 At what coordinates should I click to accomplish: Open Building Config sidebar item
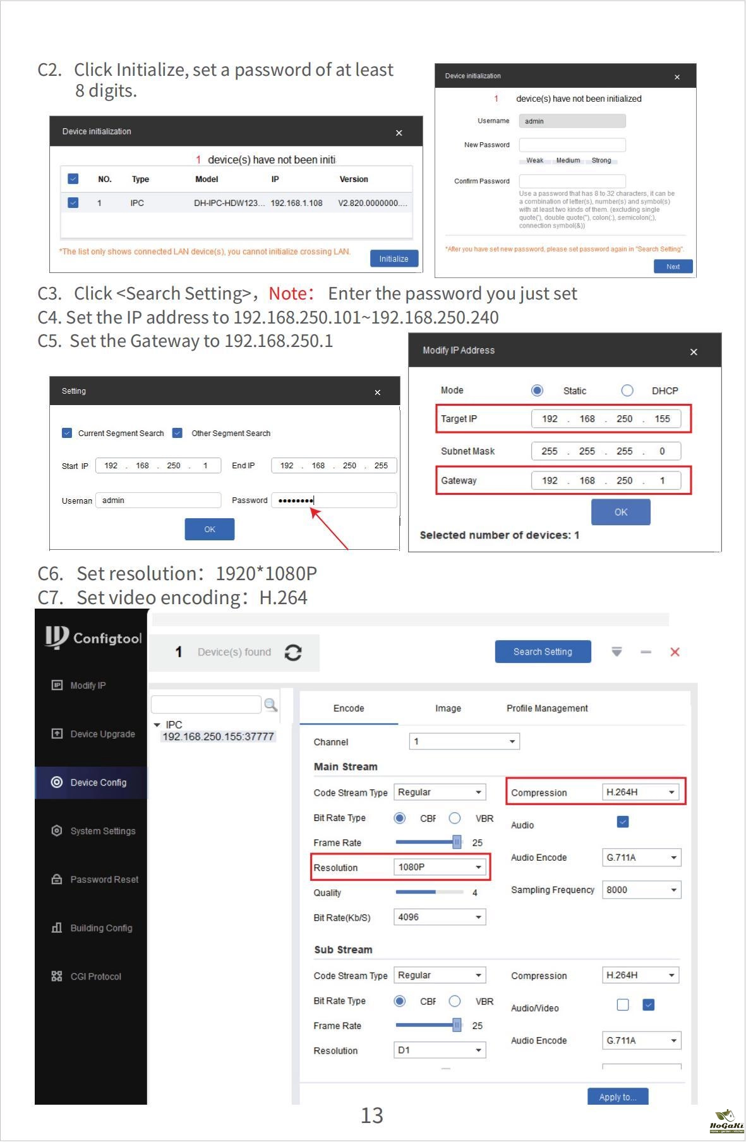click(x=100, y=928)
